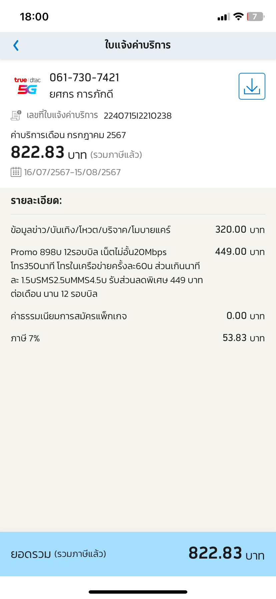Select the ข้อมูลข่าว/บันเทิง 320.00 บาท row

(x=138, y=230)
